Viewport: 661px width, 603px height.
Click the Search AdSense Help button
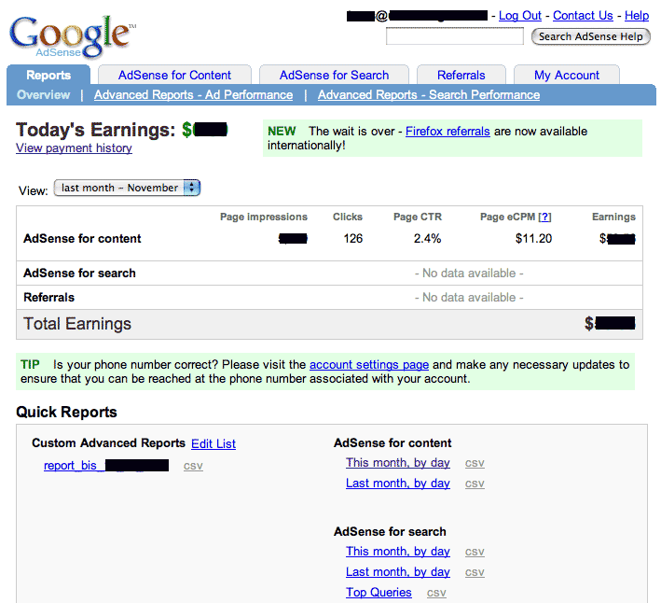point(590,36)
